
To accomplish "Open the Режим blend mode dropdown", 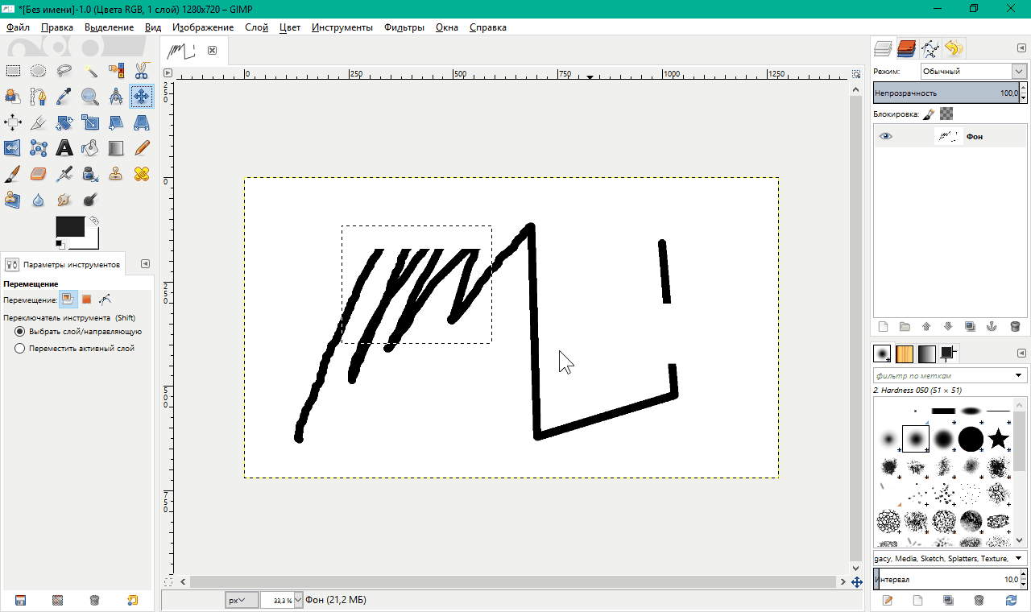I will pos(974,71).
